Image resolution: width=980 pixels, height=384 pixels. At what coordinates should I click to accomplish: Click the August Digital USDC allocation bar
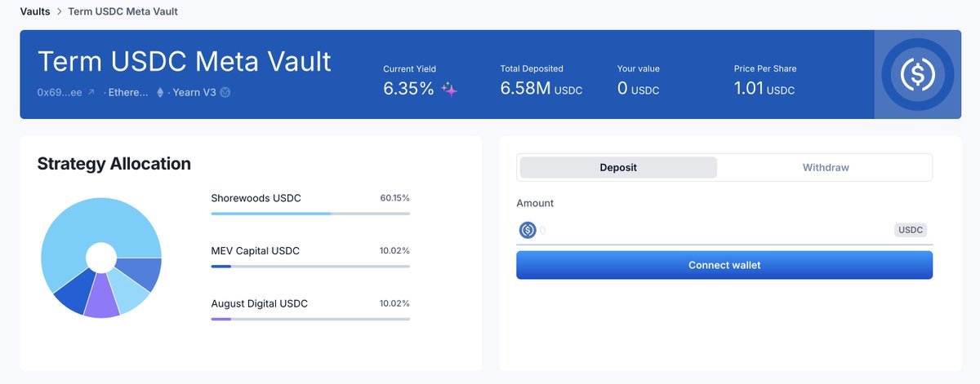[x=310, y=319]
